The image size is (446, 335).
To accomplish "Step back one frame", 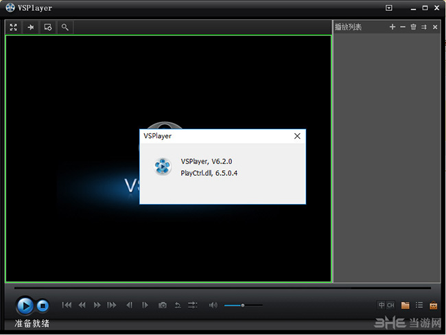I will pos(130,305).
